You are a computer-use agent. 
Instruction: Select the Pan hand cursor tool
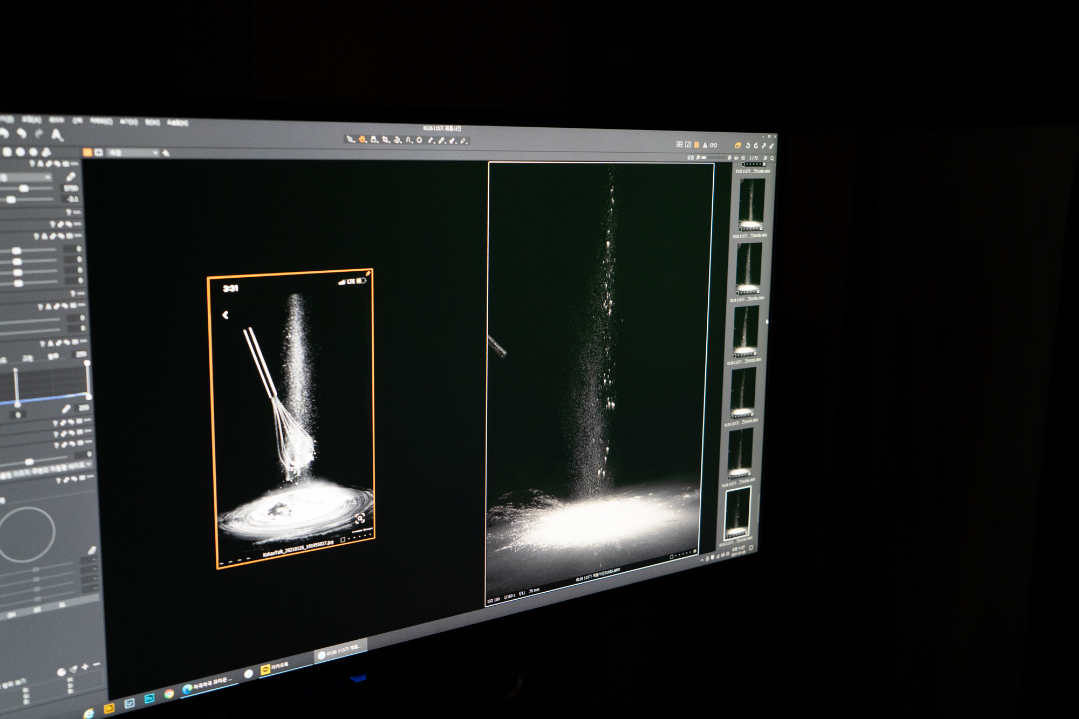(x=361, y=140)
